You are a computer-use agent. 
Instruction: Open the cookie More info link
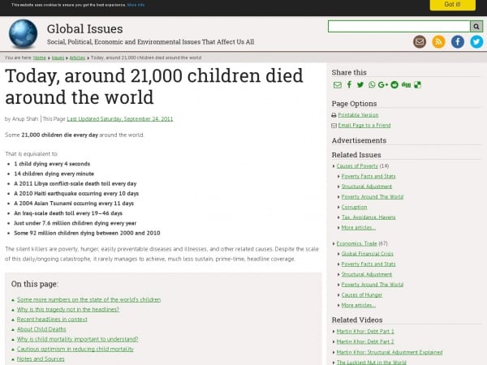click(x=136, y=5)
